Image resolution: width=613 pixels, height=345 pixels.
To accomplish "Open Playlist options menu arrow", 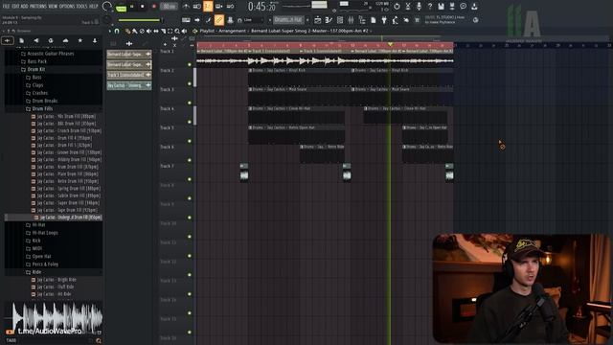I will 110,31.
